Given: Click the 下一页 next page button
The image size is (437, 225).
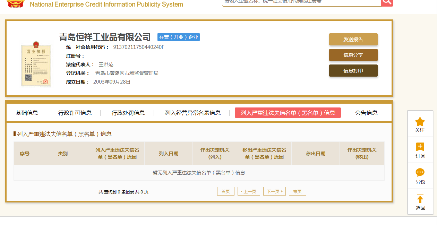Looking at the screenshot, I should [274, 191].
